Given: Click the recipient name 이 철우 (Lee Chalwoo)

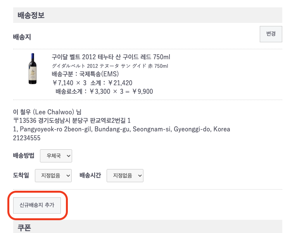Looking at the screenshot, I should (50, 112).
